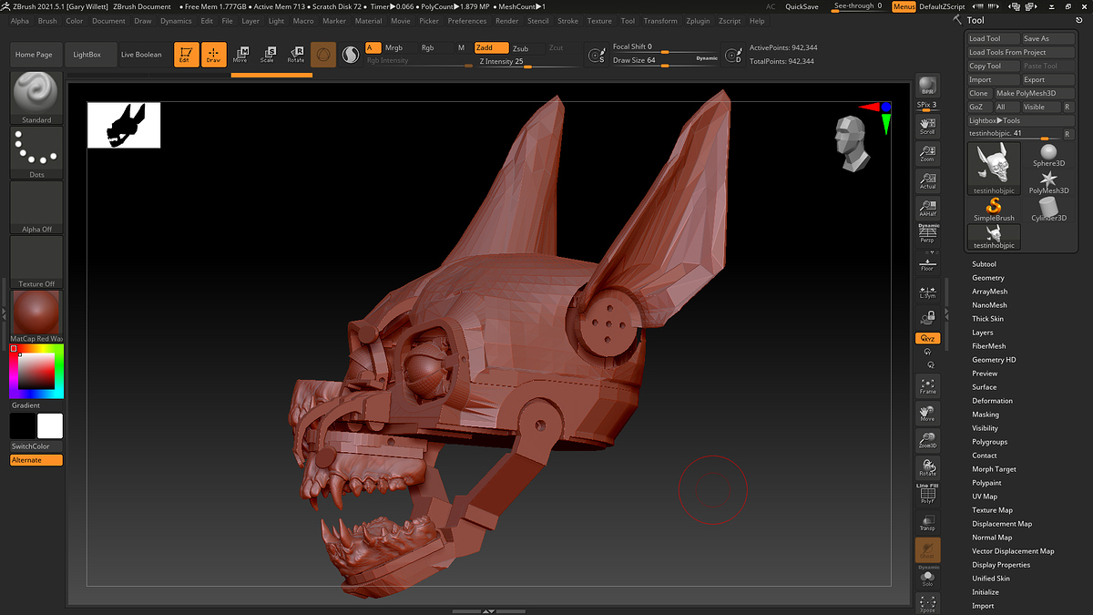Expand the Geometry section

(988, 278)
